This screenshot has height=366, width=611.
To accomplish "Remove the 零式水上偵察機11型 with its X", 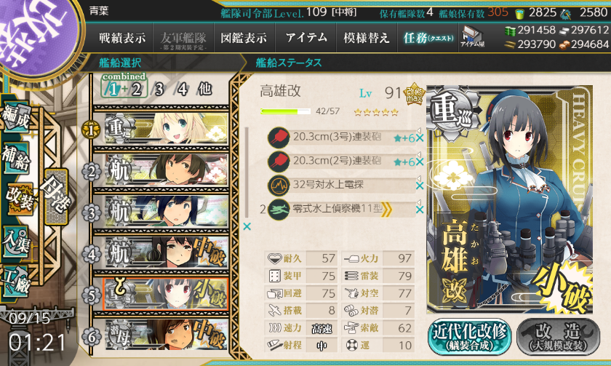I will [420, 210].
